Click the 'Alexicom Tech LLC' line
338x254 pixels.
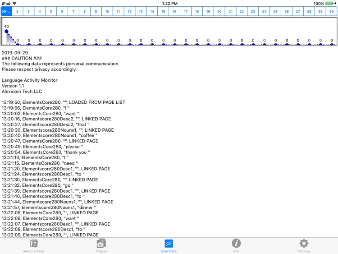pos(22,91)
